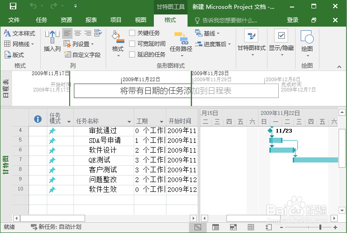Click Gantt chart vertical scroll up arrow
This screenshot has width=347, height=233.
342,113
